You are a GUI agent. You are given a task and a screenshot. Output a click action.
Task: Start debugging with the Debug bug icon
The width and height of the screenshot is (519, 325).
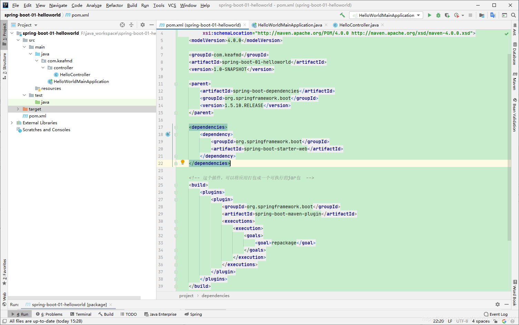438,15
